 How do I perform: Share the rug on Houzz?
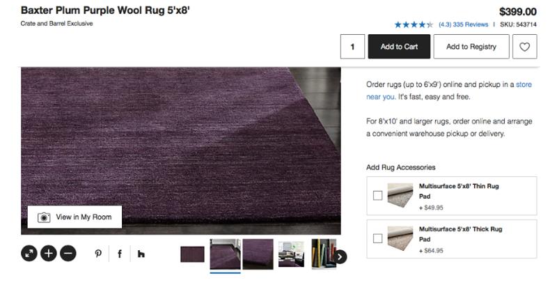click(141, 254)
